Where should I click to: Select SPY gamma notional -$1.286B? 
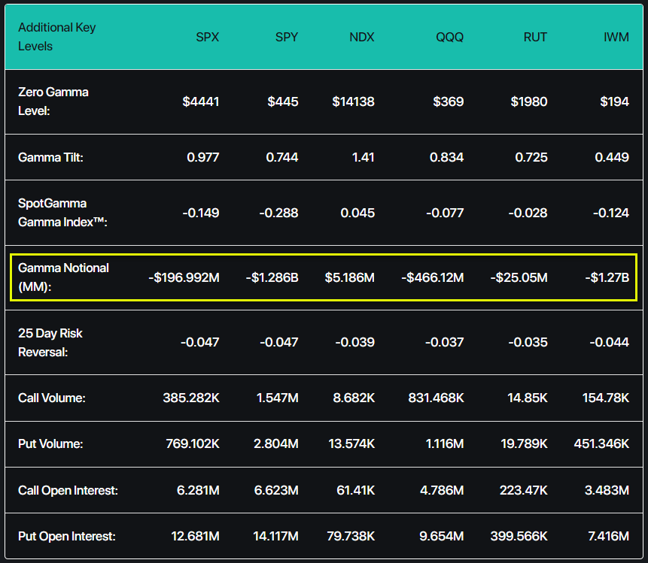[272, 277]
